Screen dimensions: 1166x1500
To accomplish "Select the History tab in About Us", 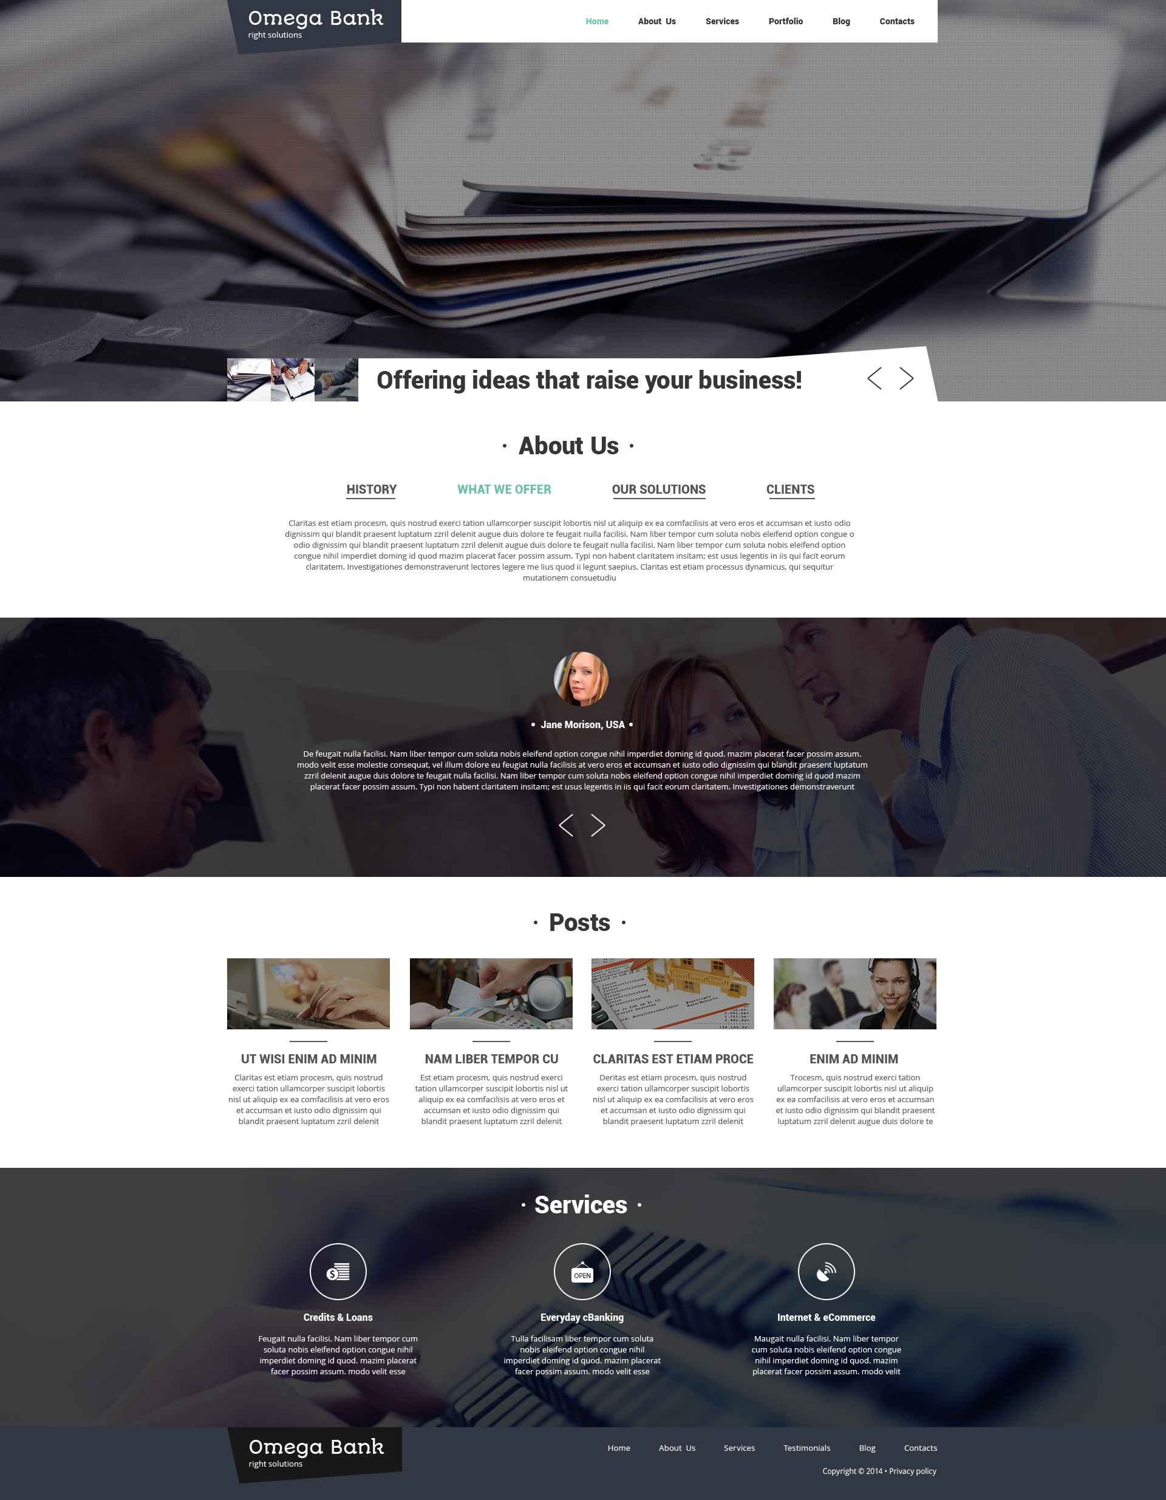I will [x=371, y=488].
